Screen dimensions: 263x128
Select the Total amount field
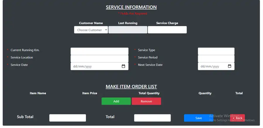152,118
